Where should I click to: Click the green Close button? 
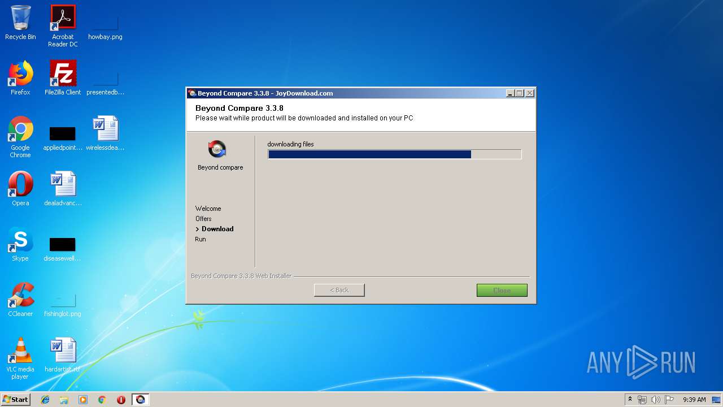pos(502,290)
